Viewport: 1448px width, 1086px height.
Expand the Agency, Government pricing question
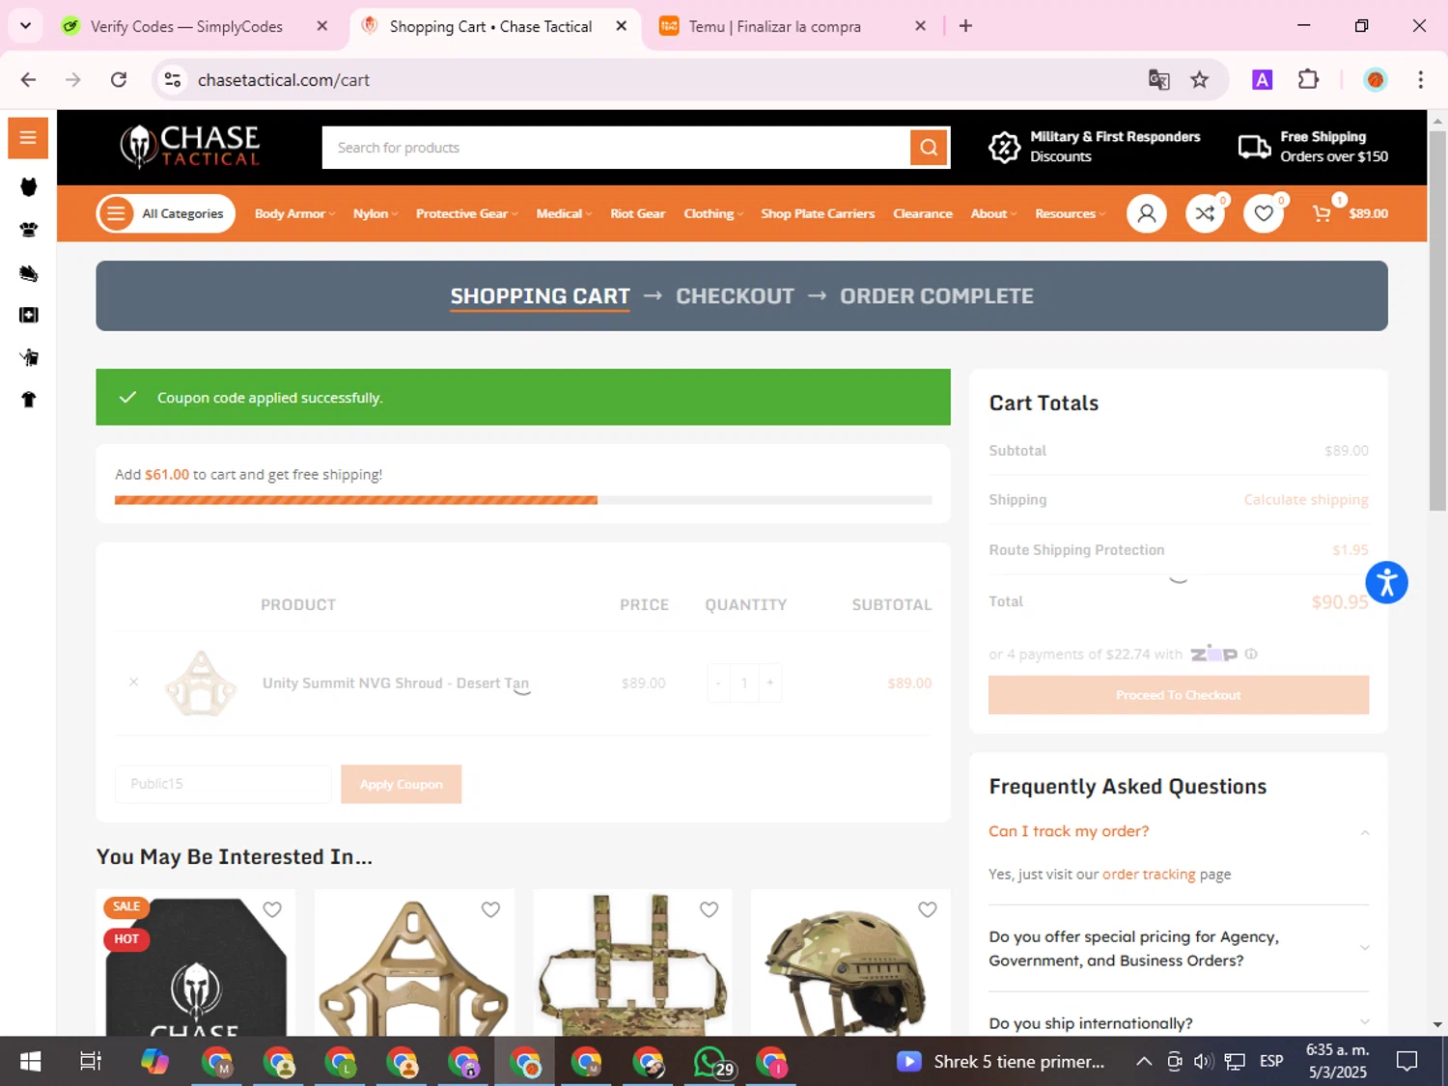[x=1178, y=948]
